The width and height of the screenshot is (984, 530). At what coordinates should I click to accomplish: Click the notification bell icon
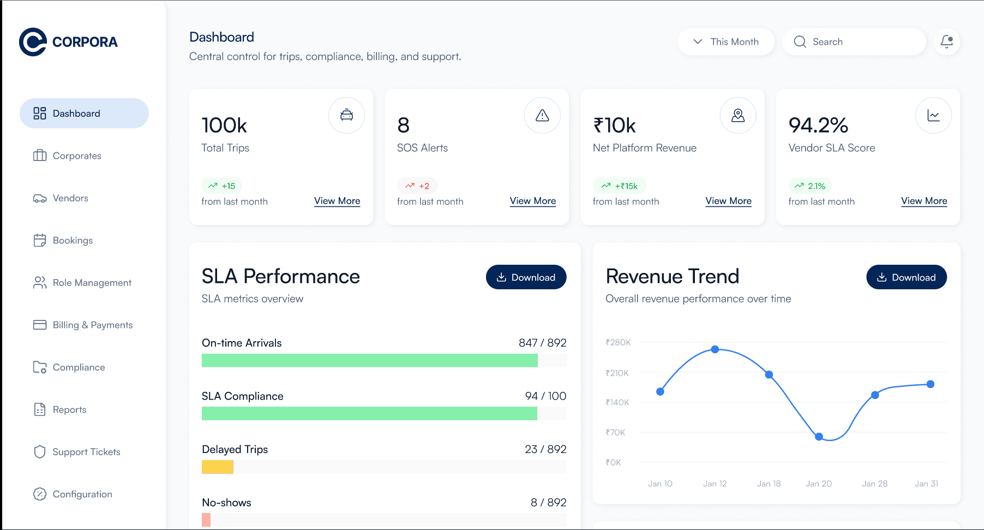[x=946, y=41]
